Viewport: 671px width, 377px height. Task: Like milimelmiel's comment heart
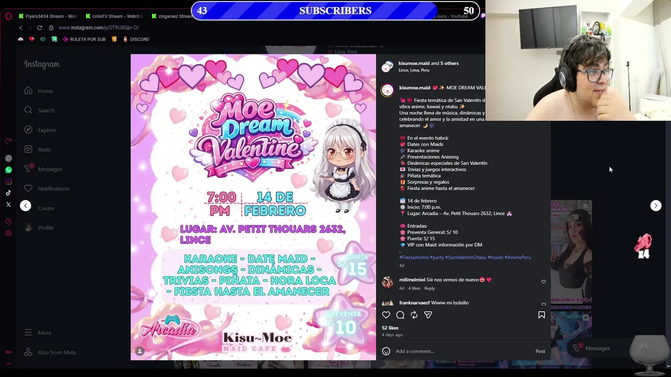pos(544,282)
